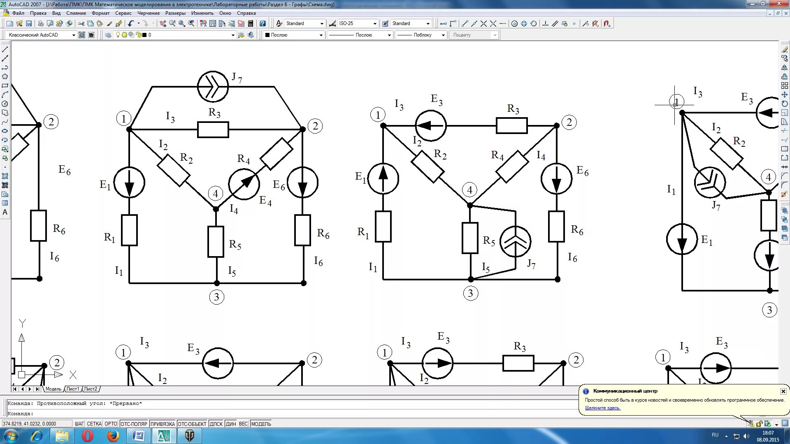Close the Коммуникационный центр notification

coord(783,391)
